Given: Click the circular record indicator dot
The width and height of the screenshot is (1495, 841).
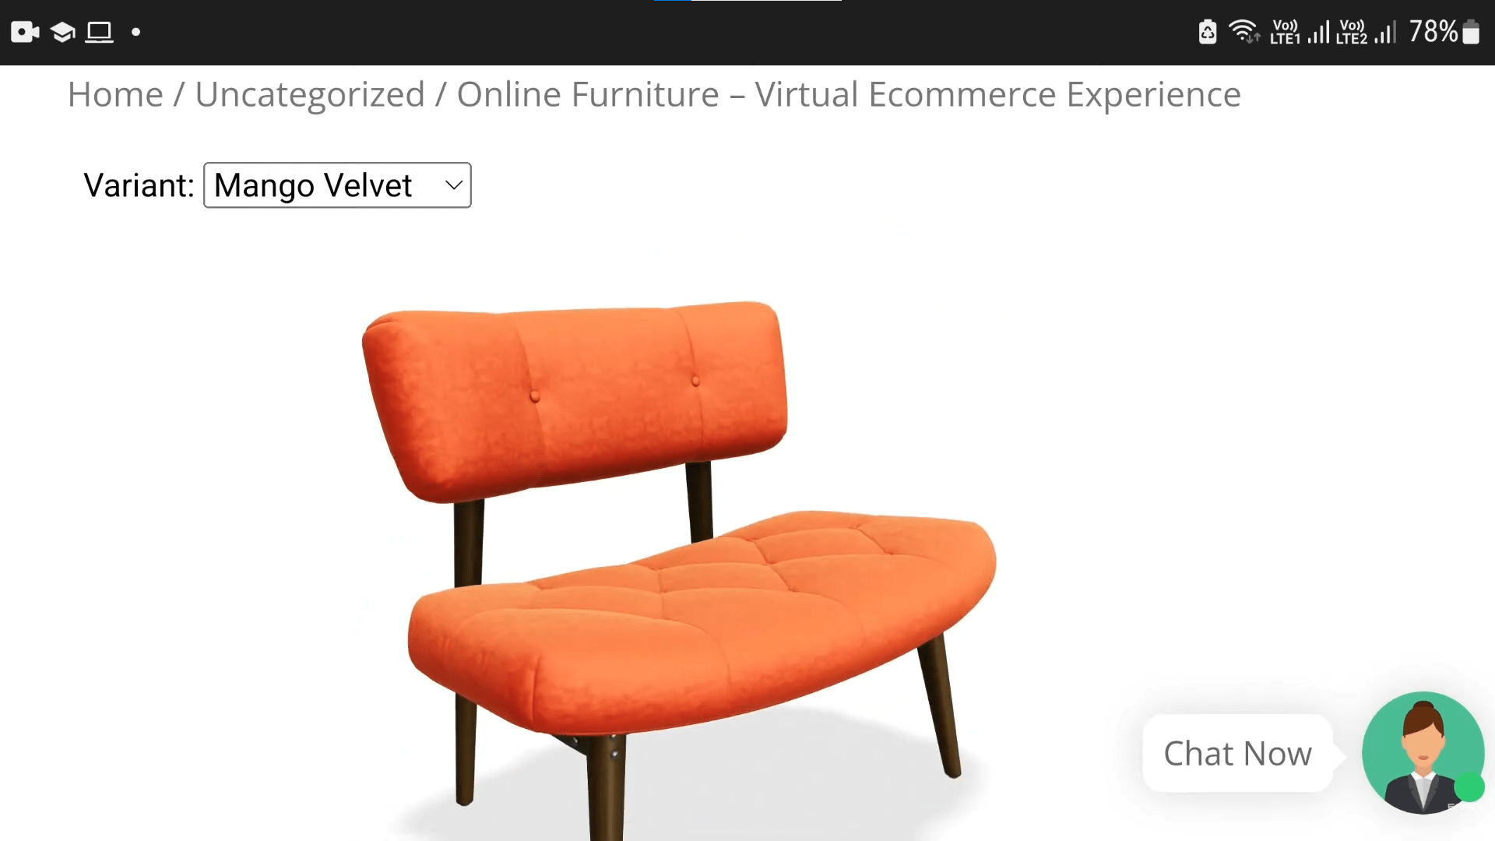Looking at the screenshot, I should point(135,33).
